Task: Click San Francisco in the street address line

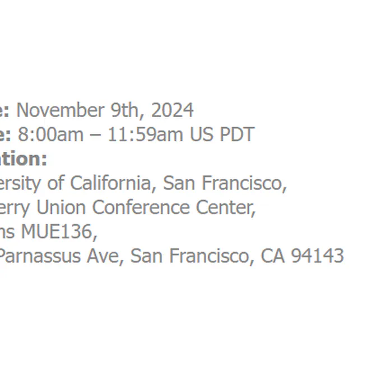Action: pyautogui.click(x=192, y=256)
